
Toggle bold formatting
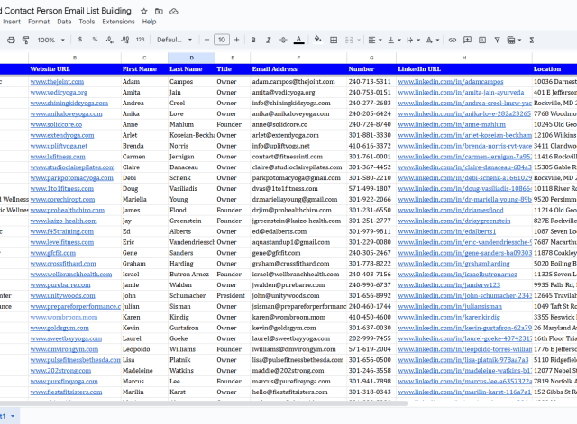point(253,40)
